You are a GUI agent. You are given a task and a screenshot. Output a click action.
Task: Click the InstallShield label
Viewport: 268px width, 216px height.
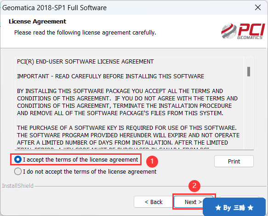(x=18, y=186)
